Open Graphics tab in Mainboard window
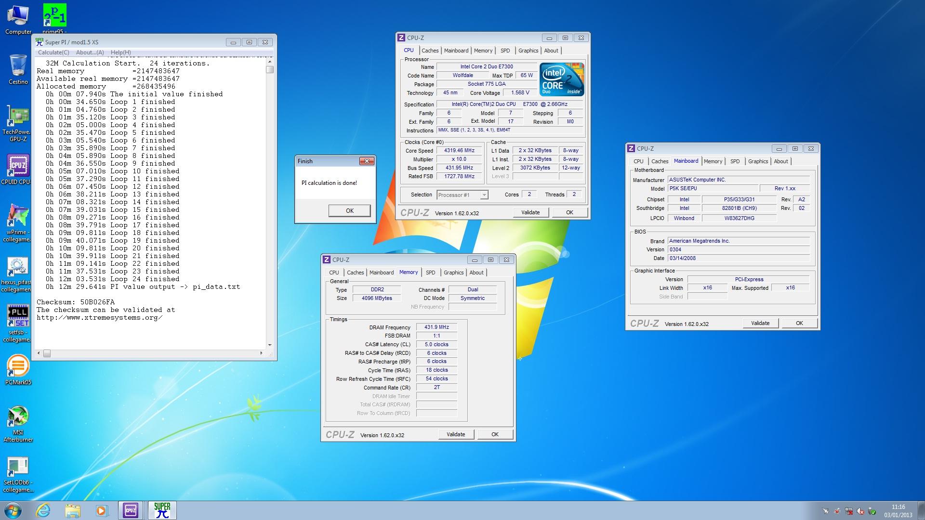The image size is (925, 520). coord(758,161)
